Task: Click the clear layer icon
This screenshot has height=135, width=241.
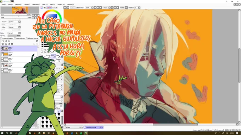Action: (x=9, y=44)
